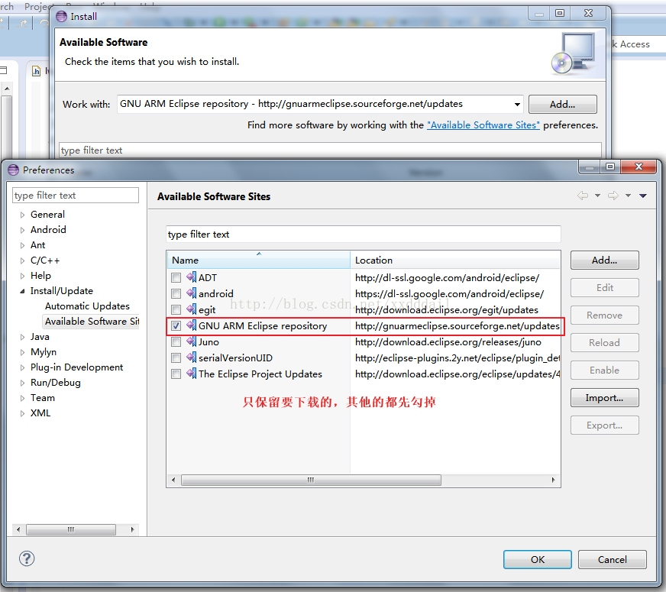The width and height of the screenshot is (666, 592).
Task: Select Automatic Updates tree item
Action: [x=87, y=306]
